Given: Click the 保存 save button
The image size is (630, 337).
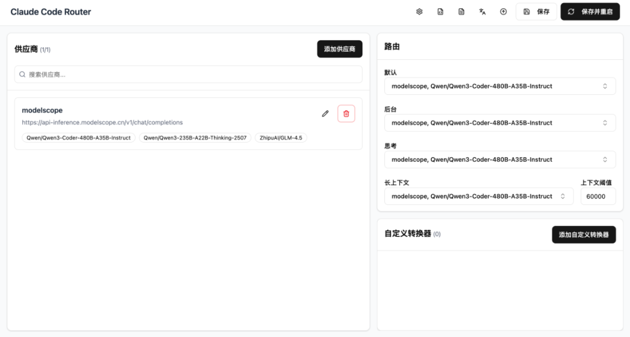Looking at the screenshot, I should point(536,12).
